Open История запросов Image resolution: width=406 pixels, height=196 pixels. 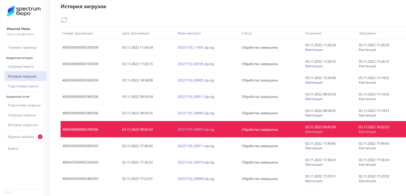coord(23,125)
